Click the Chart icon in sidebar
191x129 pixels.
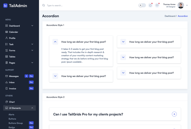coord(7,102)
